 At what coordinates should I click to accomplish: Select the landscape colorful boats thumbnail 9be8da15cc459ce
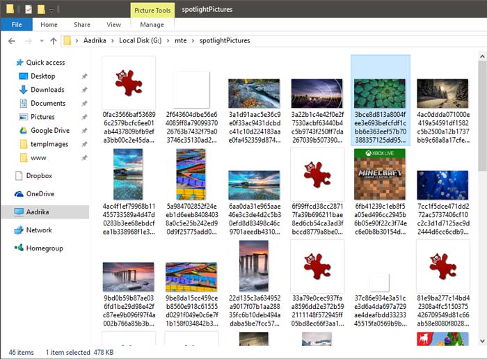point(191,295)
